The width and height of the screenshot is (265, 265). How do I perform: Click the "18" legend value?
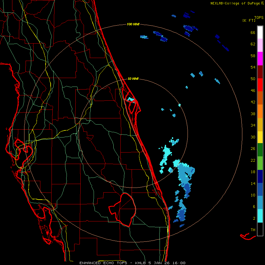click(x=253, y=172)
